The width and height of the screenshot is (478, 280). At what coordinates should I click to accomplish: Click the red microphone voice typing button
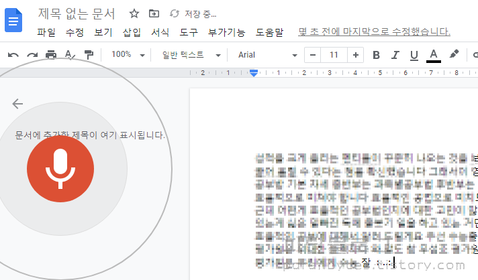(x=60, y=169)
